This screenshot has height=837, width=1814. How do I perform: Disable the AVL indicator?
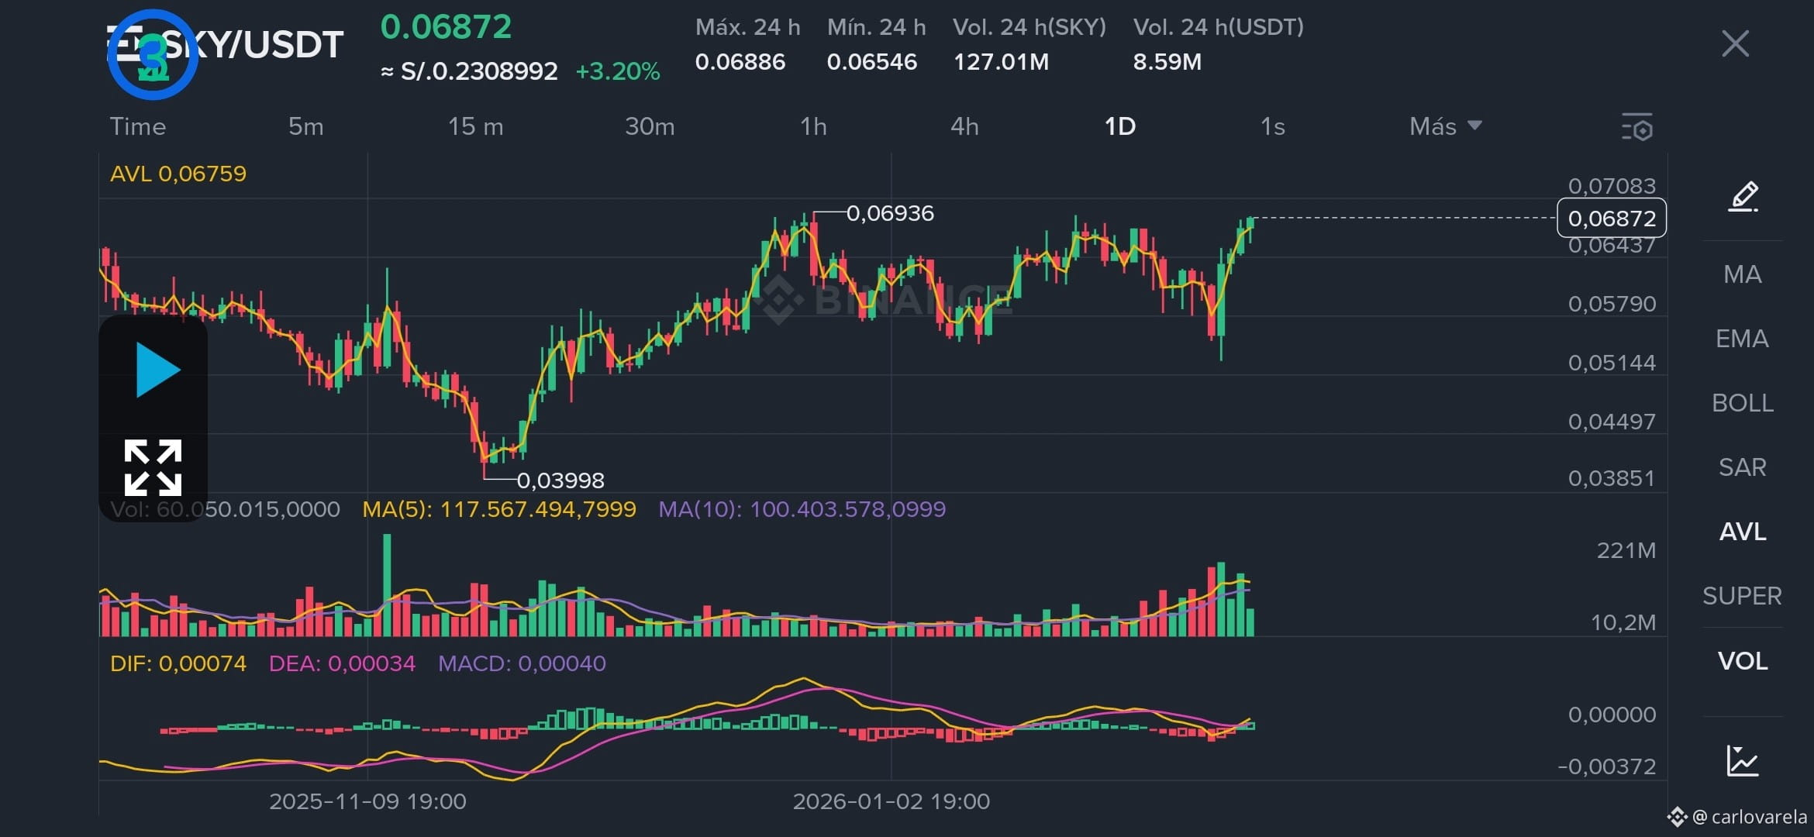1743,532
